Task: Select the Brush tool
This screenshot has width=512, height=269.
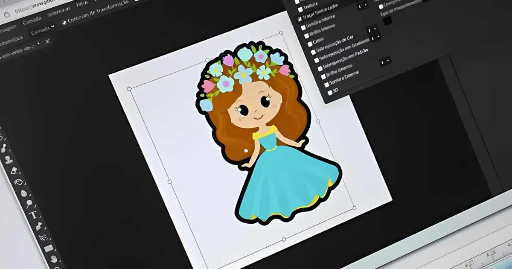Action: [4, 148]
